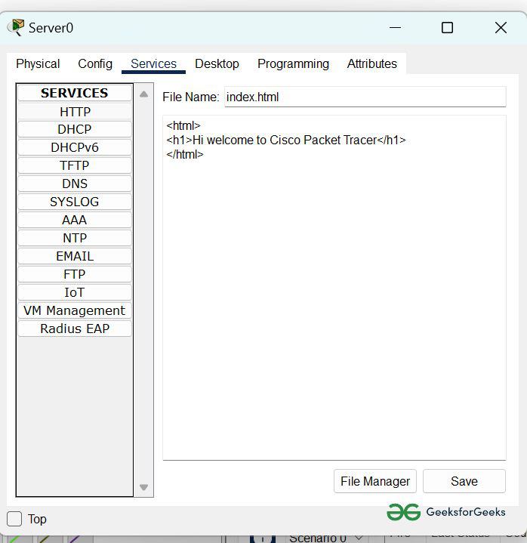Image resolution: width=527 pixels, height=543 pixels.
Task: Open the Desktop tab
Action: click(217, 63)
